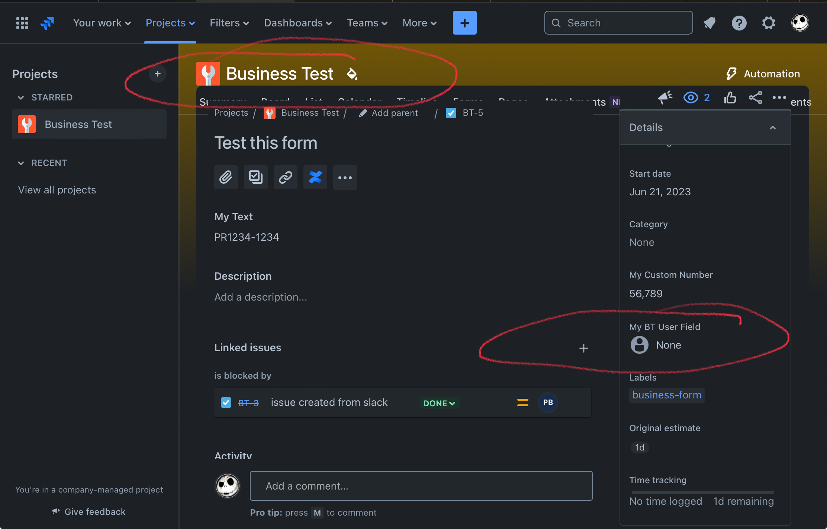
Task: Open the Dashboards menu
Action: [297, 23]
